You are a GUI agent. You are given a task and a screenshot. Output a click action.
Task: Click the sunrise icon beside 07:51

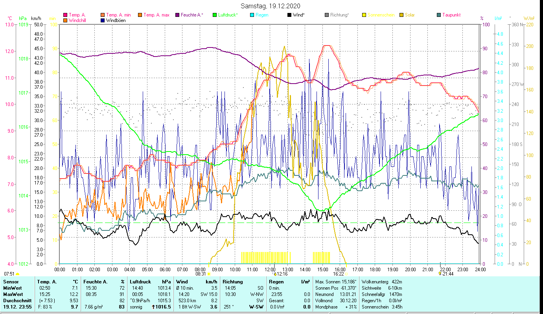point(17,274)
